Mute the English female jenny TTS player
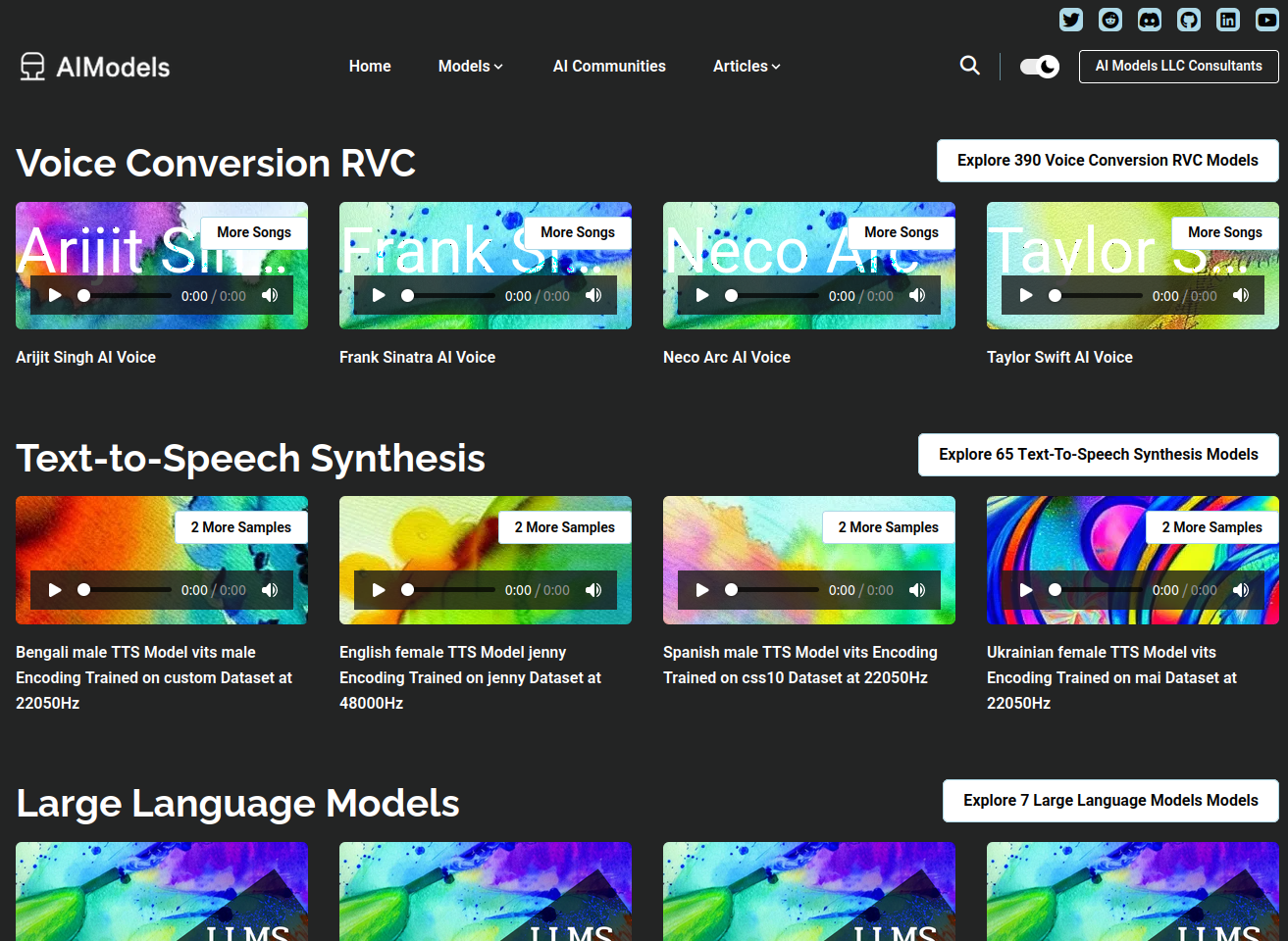 pyautogui.click(x=593, y=590)
